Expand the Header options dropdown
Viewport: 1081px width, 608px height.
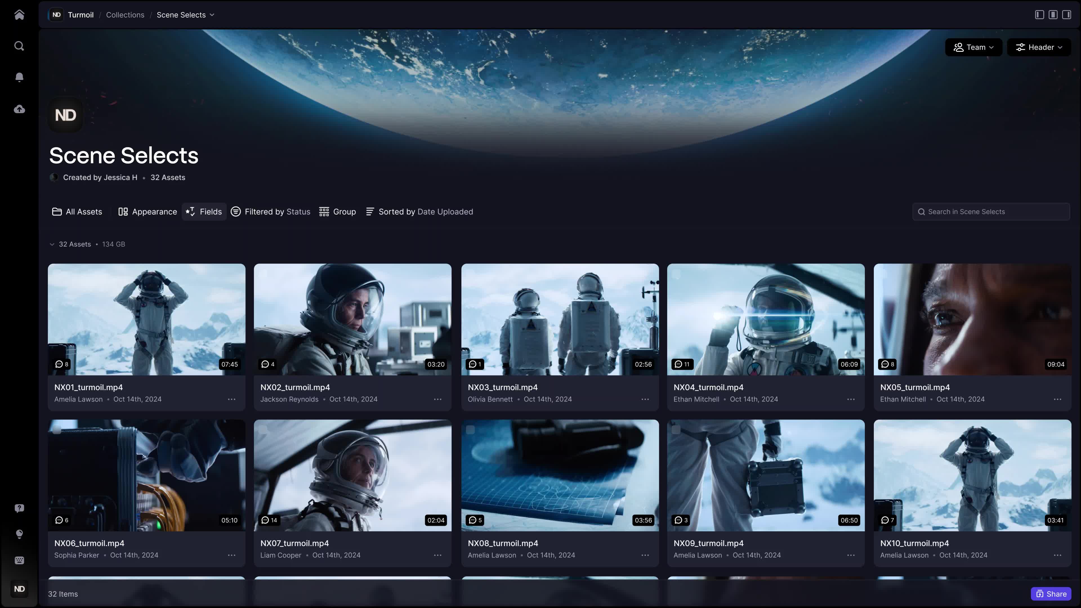1038,47
